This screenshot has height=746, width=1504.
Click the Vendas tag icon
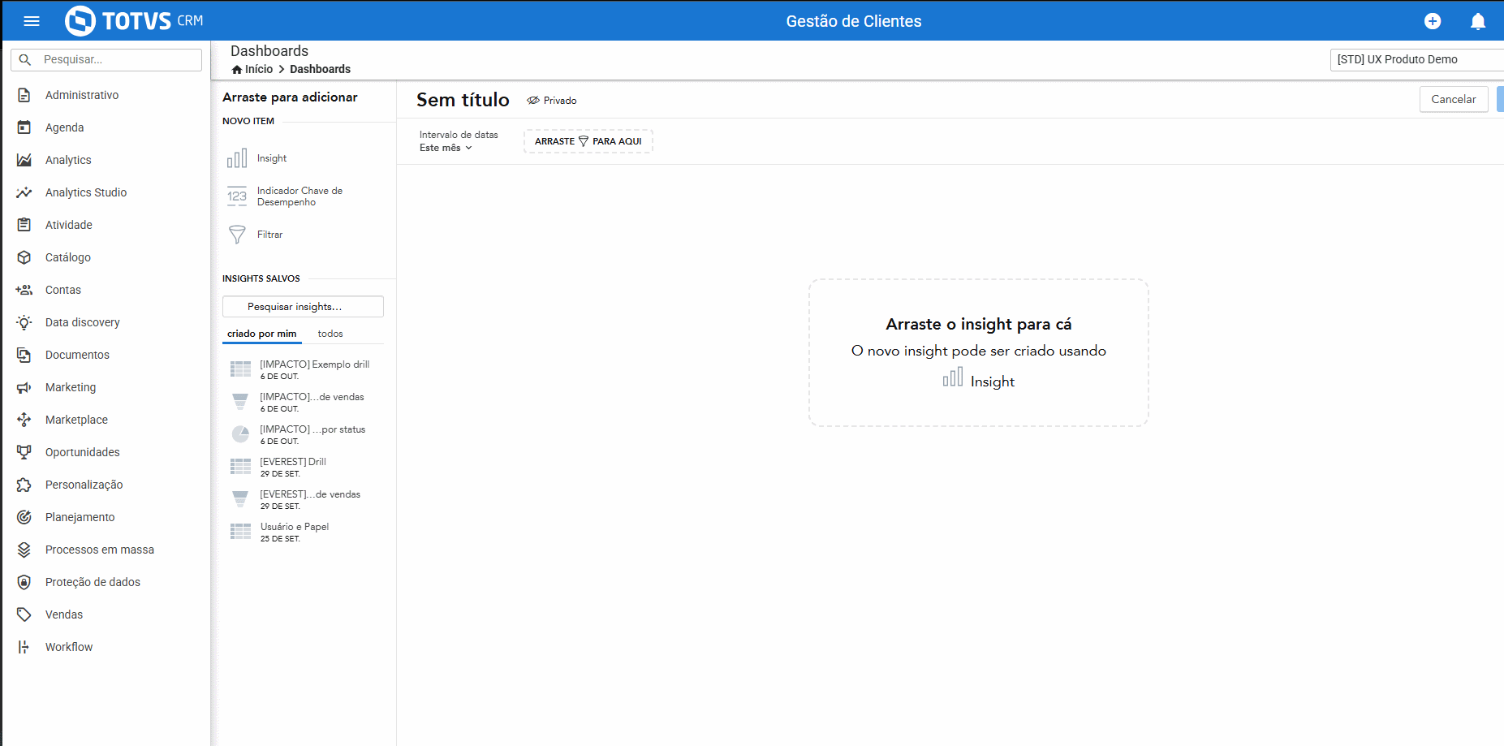[24, 614]
